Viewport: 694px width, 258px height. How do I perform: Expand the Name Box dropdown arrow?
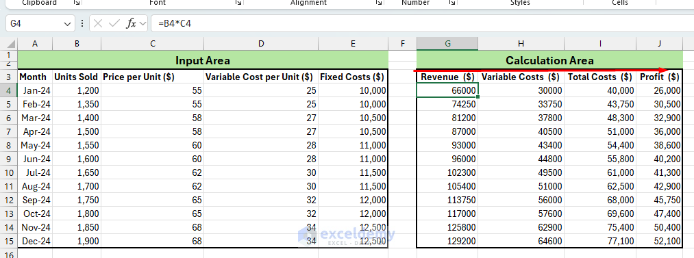pos(67,24)
